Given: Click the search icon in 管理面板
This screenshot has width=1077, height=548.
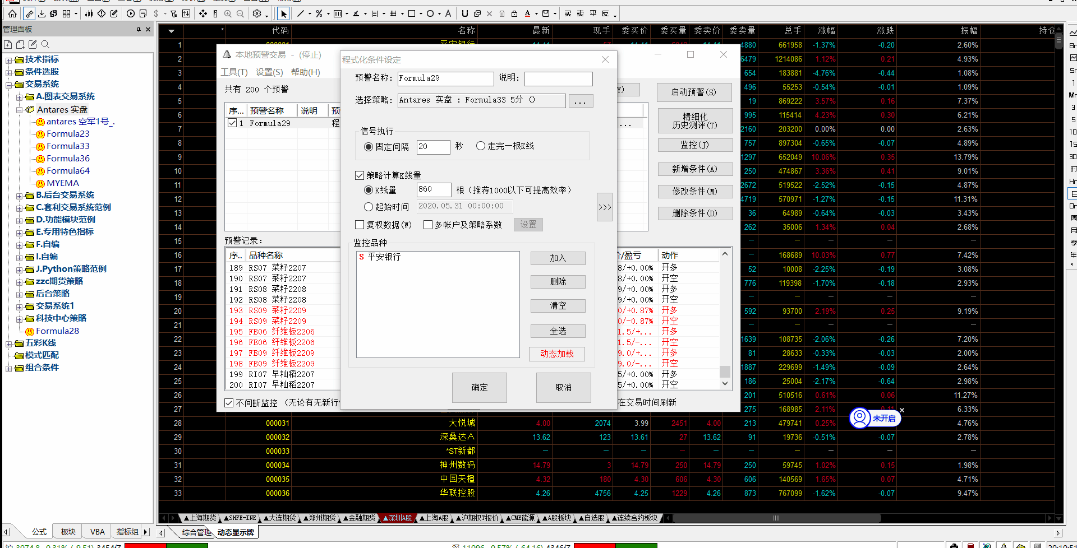Looking at the screenshot, I should pyautogui.click(x=45, y=44).
